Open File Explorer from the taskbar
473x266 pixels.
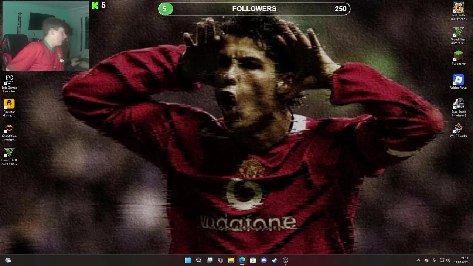[231, 260]
